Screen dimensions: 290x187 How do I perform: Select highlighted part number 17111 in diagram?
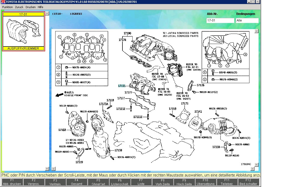[x=122, y=86]
